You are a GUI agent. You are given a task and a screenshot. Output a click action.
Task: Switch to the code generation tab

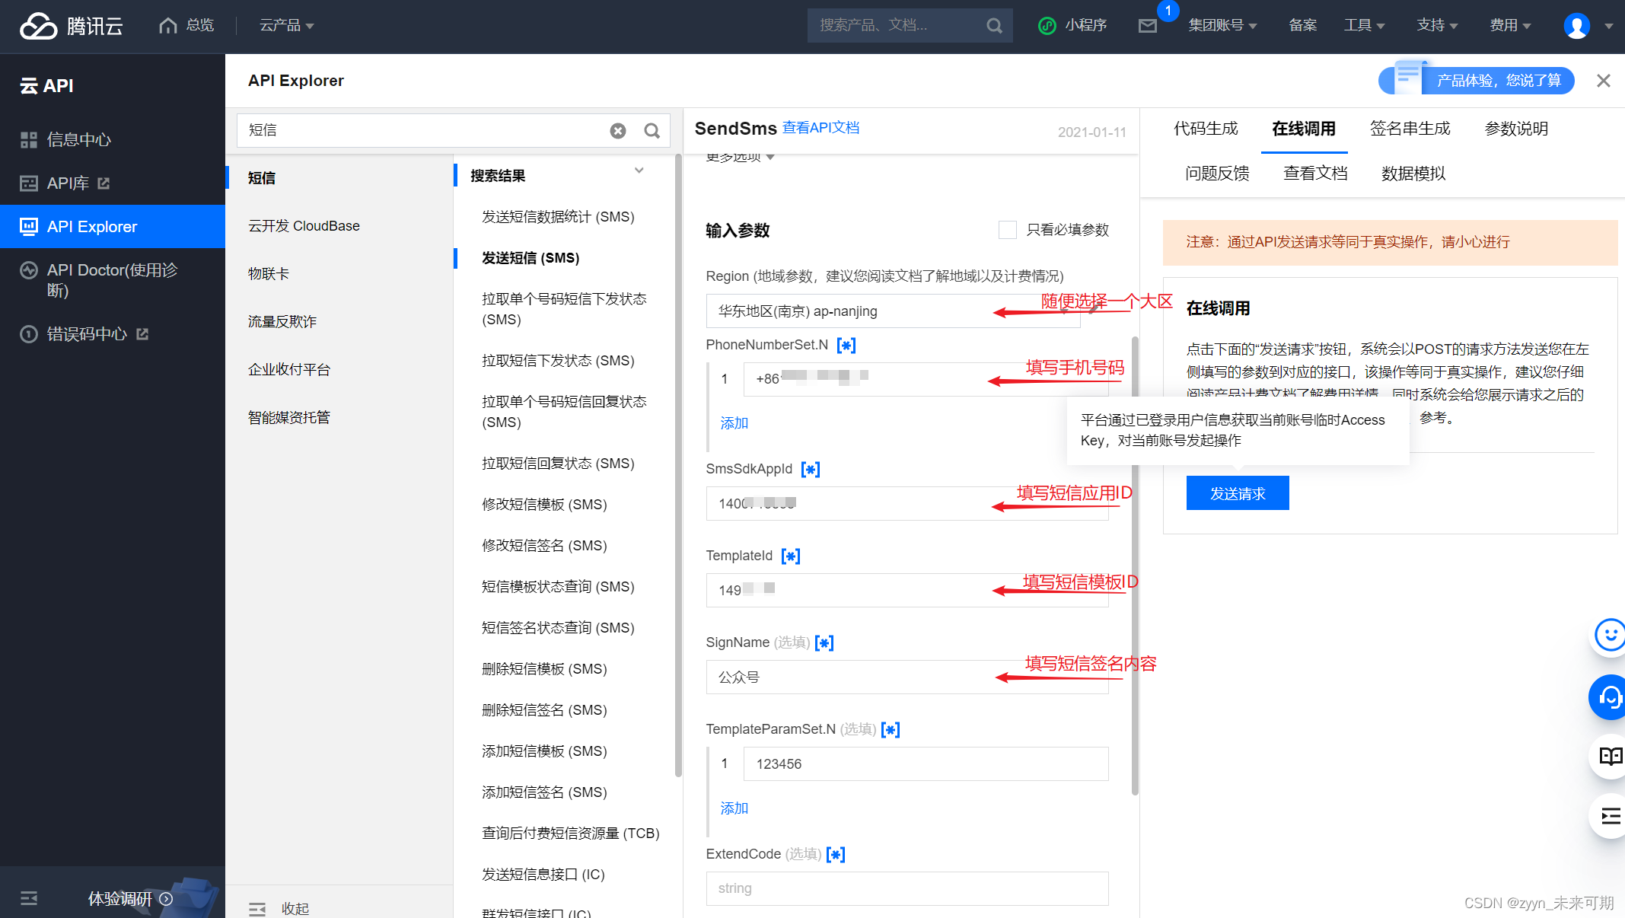1206,129
